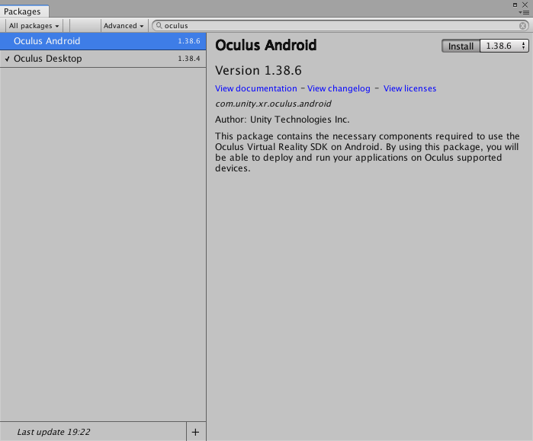
Task: Add package with the plus button
Action: pos(195,432)
